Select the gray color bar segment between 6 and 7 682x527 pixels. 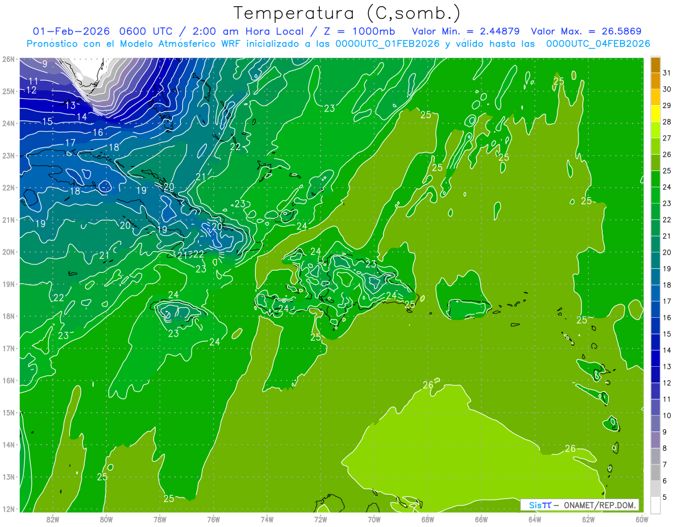[655, 472]
